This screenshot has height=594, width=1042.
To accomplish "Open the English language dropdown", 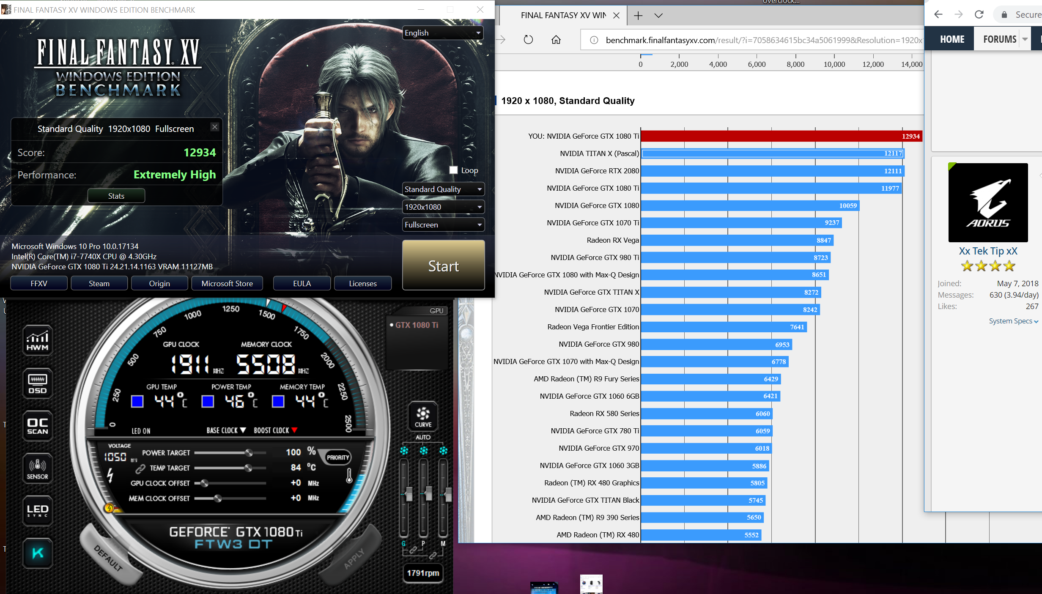I will click(x=443, y=33).
